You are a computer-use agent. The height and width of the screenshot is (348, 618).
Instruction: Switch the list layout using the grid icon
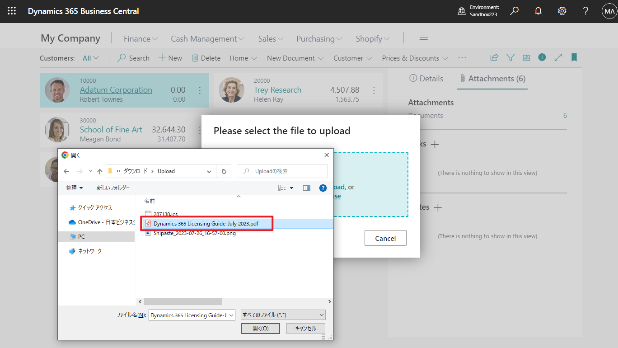click(x=526, y=57)
